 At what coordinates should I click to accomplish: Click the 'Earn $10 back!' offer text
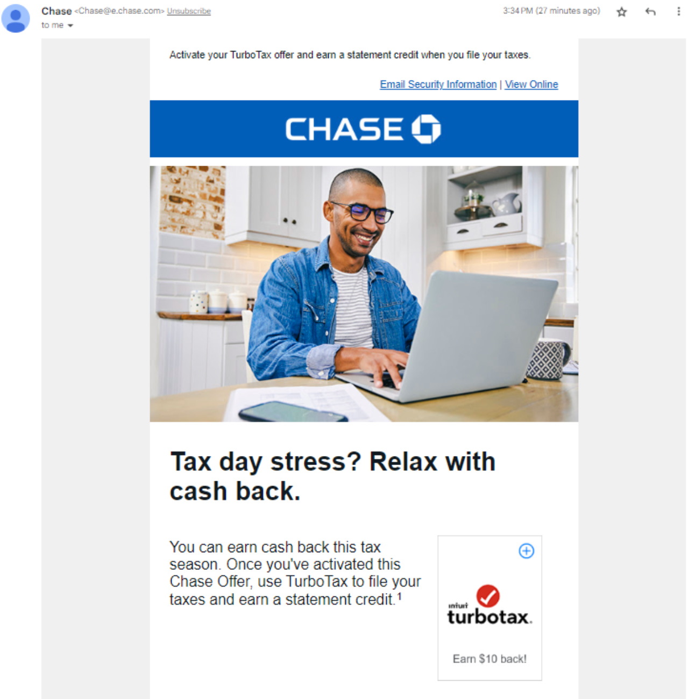click(x=490, y=659)
